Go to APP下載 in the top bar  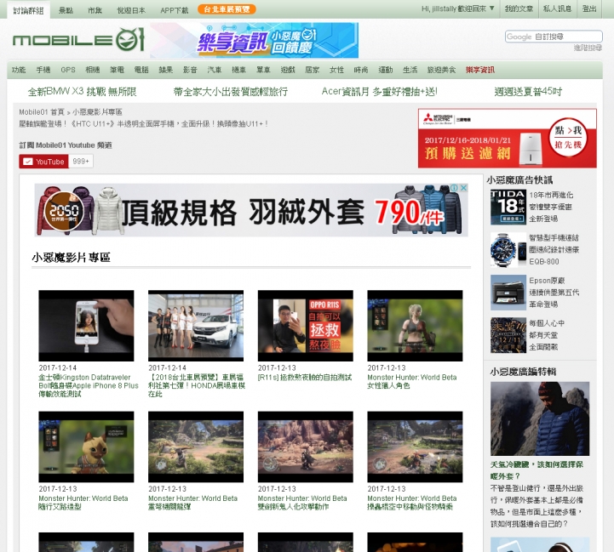click(x=175, y=10)
